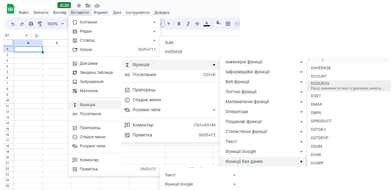Screen dimensions: 392x190
Task: Star the document with the star icon
Action: (x=79, y=6)
